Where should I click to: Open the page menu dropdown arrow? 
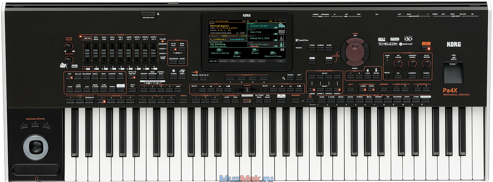[281, 21]
